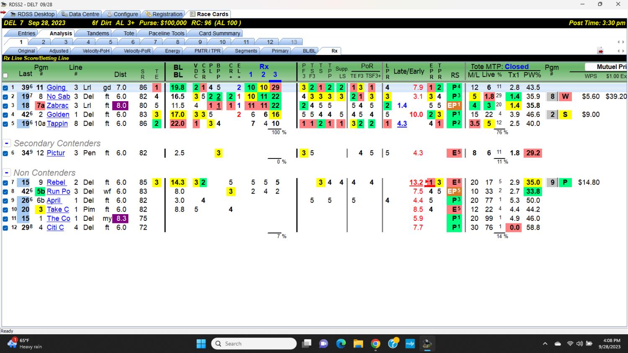Uncheck the checkbox for row 1 Going
This screenshot has width=628, height=353.
5,88
